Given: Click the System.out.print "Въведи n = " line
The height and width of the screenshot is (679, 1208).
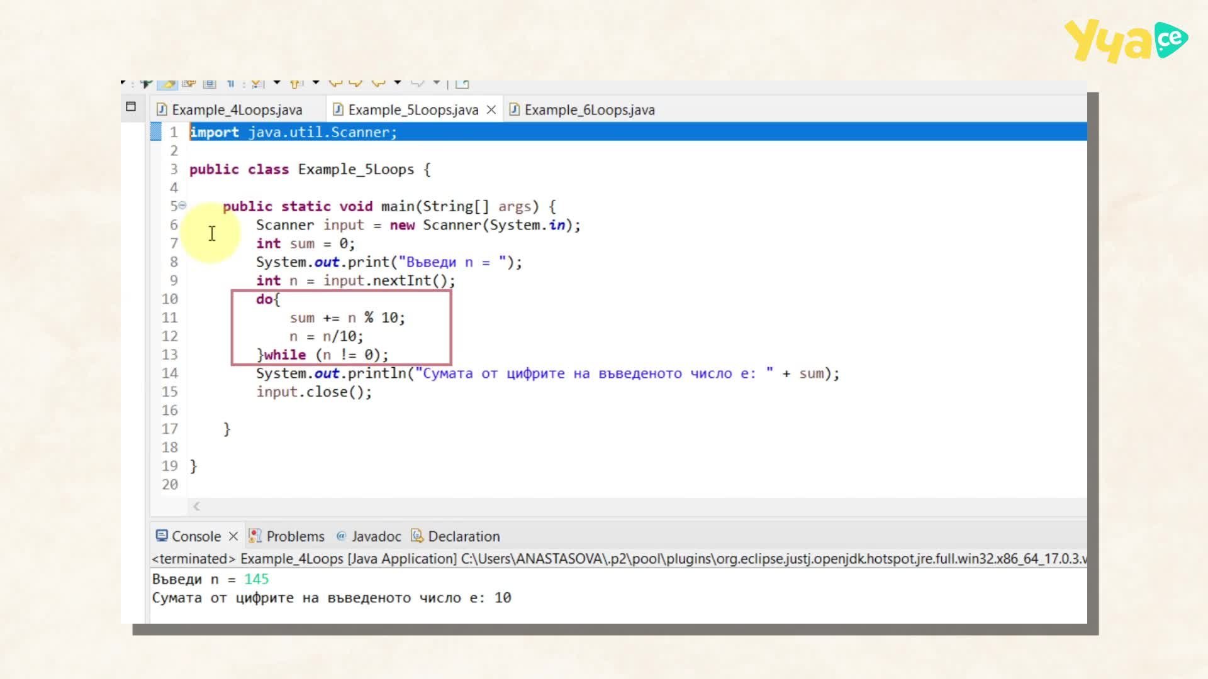Looking at the screenshot, I should point(389,262).
